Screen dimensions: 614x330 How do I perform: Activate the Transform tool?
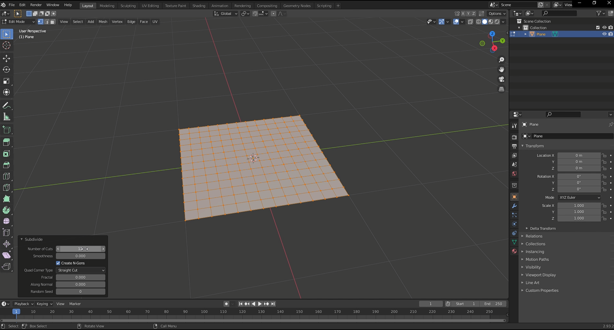6,92
